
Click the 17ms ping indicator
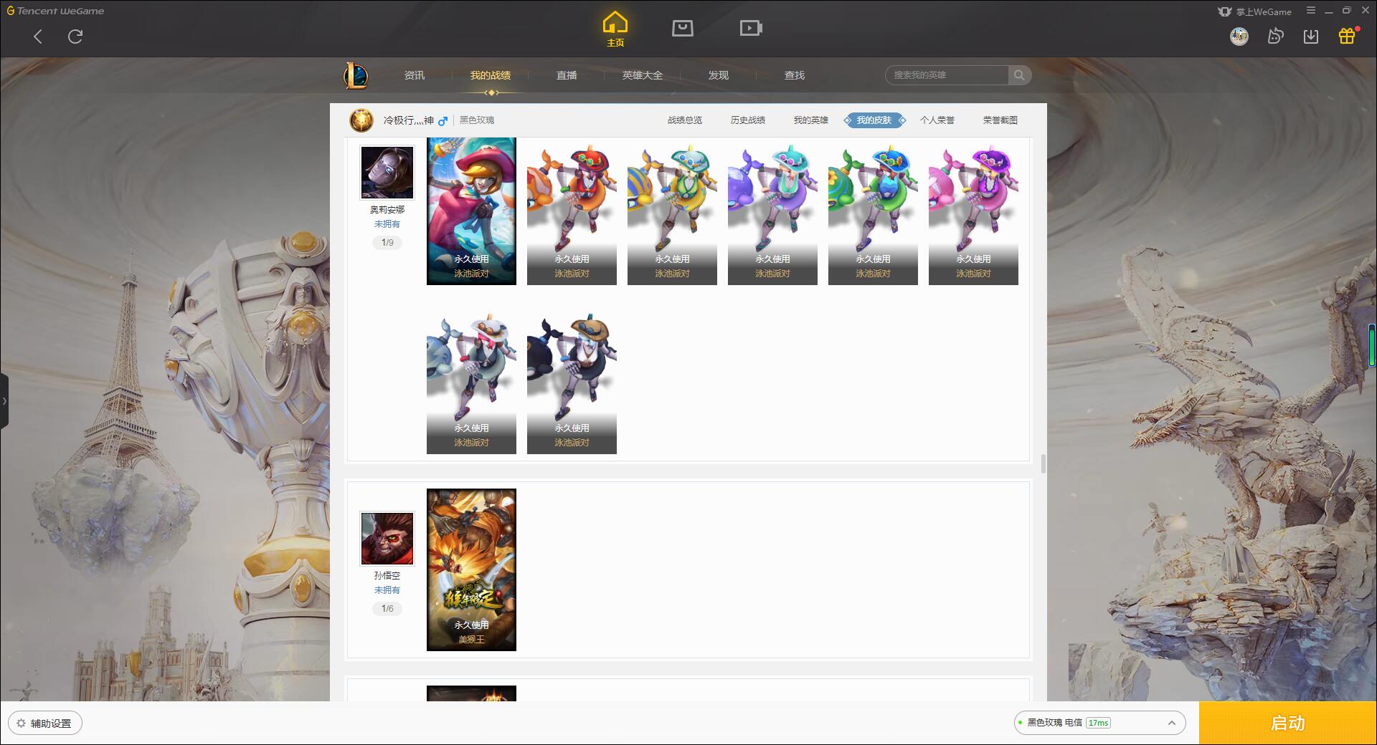pyautogui.click(x=1098, y=723)
